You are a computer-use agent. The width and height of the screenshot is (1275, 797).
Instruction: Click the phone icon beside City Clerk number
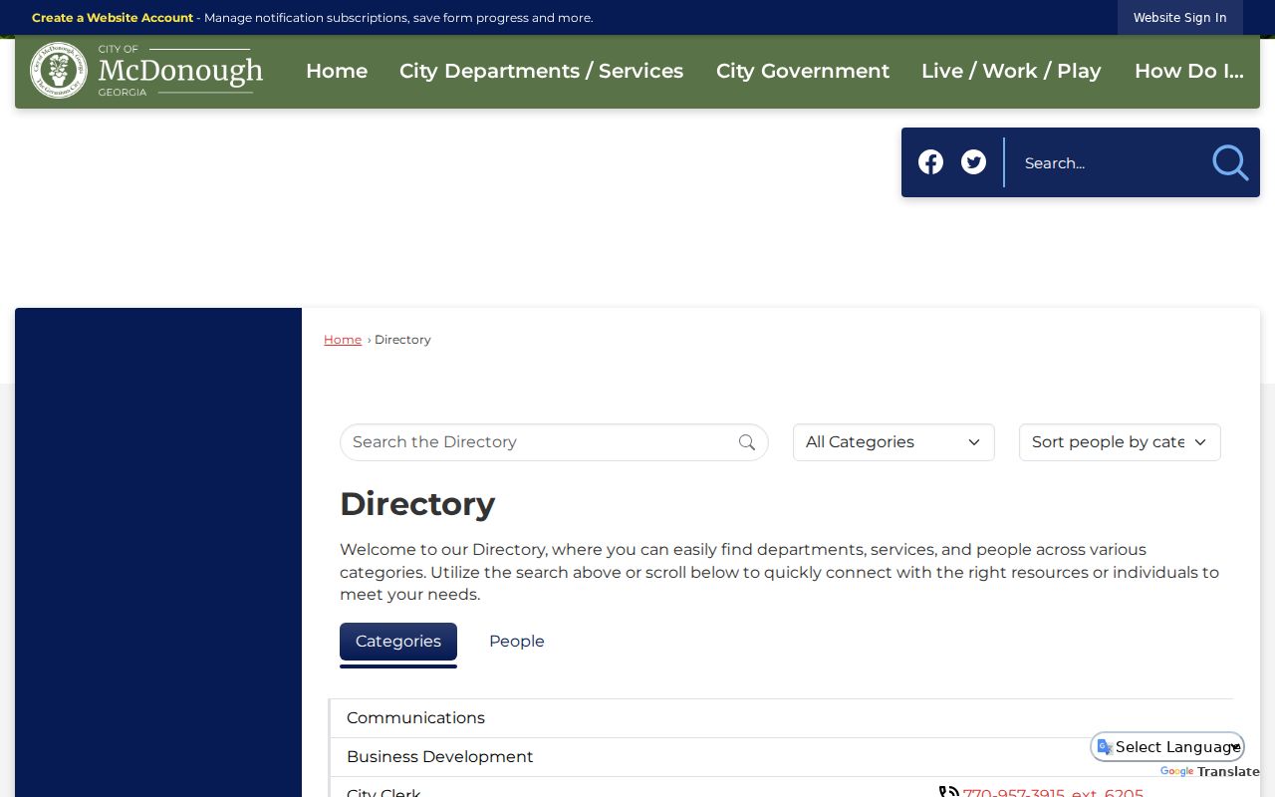click(x=948, y=793)
